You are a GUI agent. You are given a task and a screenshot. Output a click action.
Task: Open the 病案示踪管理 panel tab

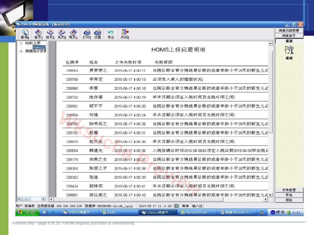(x=289, y=31)
